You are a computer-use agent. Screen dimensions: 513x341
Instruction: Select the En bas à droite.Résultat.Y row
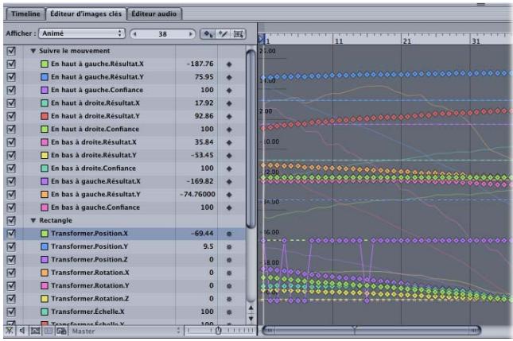click(x=124, y=155)
